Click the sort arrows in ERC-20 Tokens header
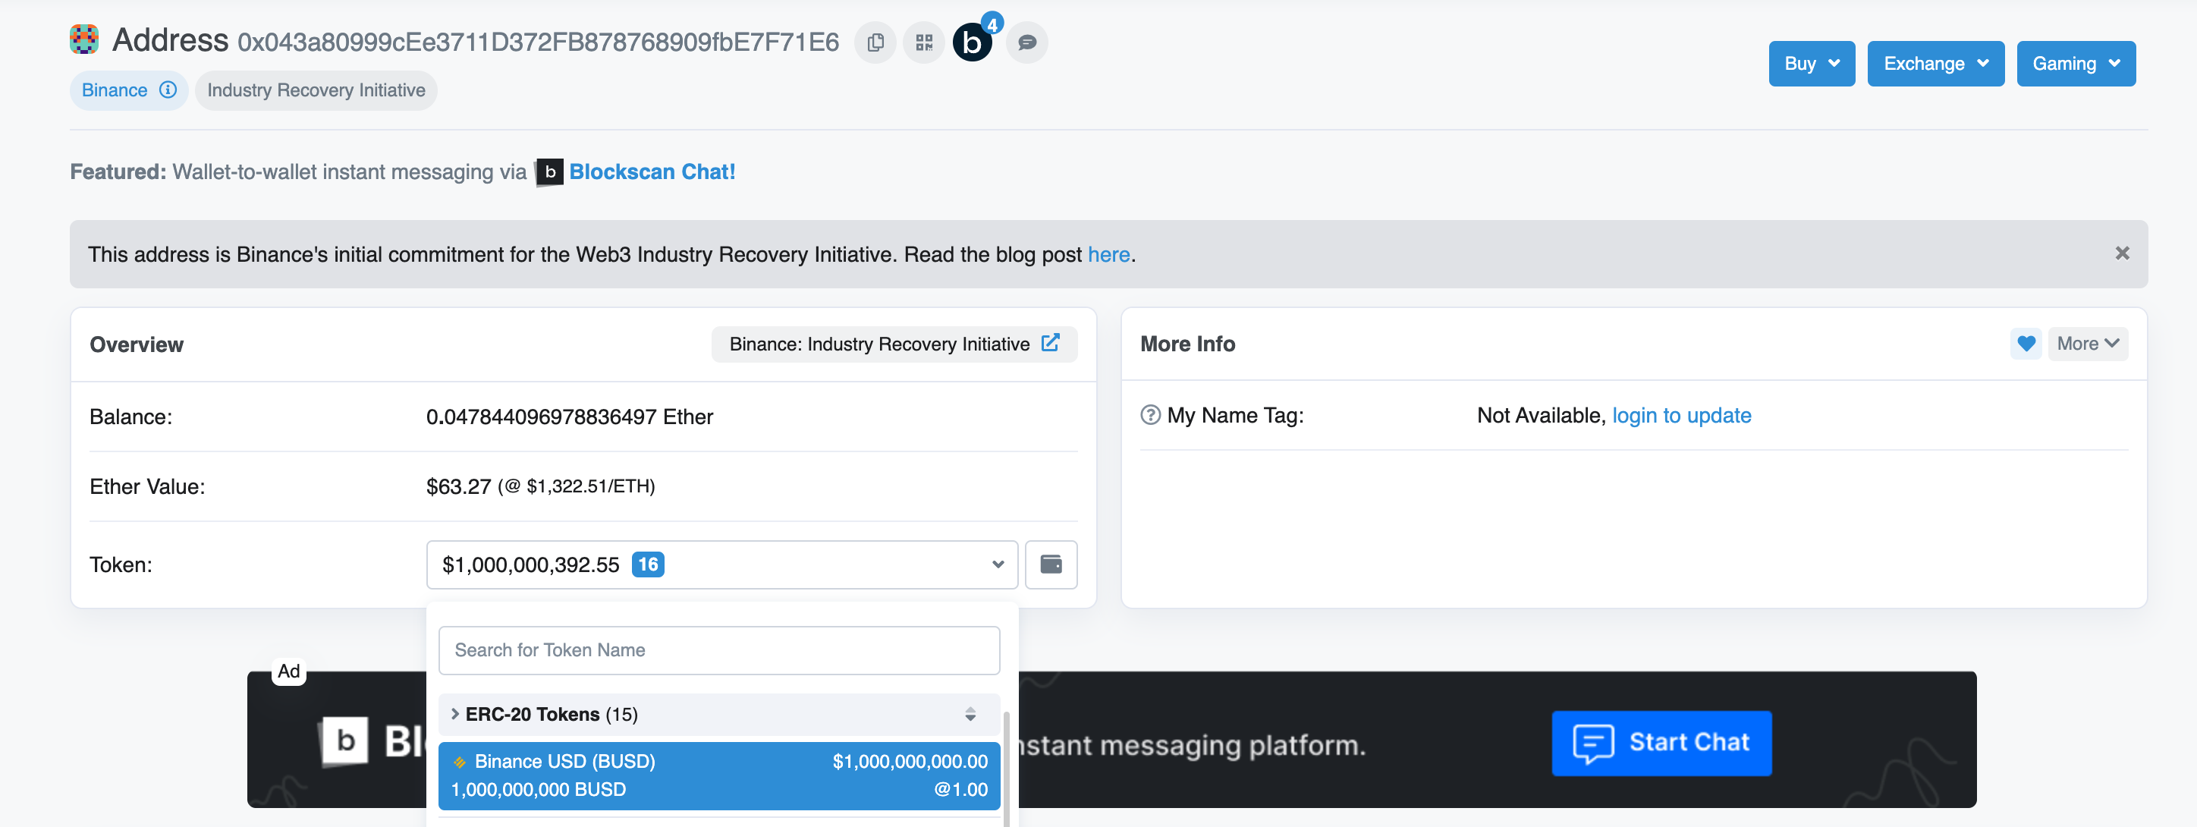The width and height of the screenshot is (2197, 827). coord(970,715)
